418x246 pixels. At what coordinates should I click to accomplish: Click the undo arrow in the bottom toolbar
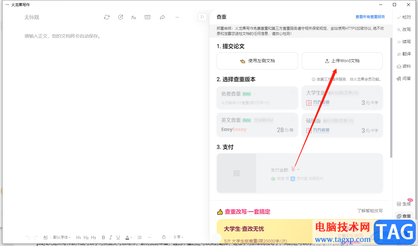click(28, 237)
